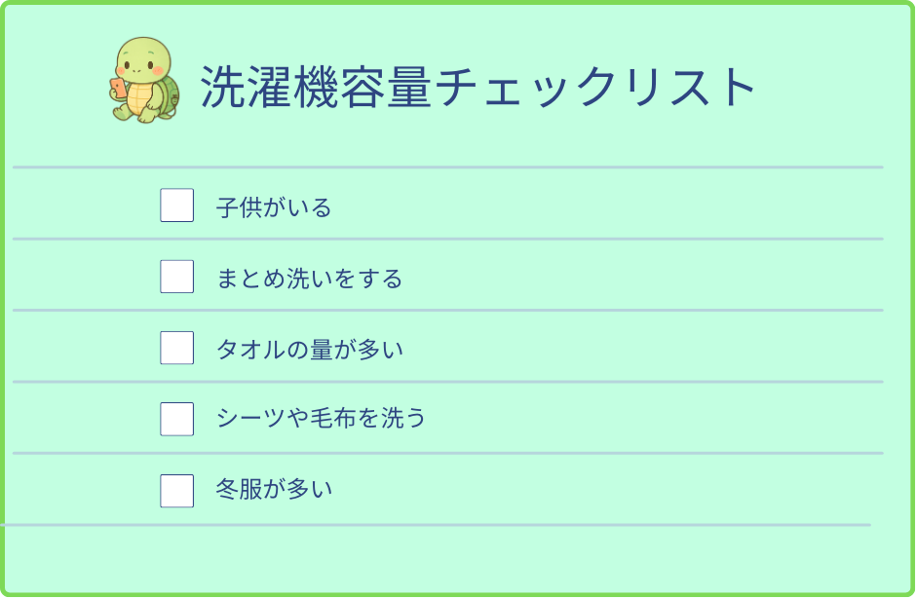Enable the タオルの量が多い checkbox
Screen dimensions: 916x598
176,348
